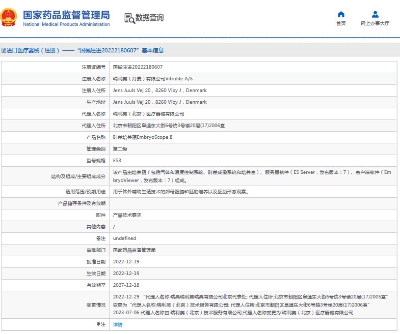Open the 数据查询 search icon
Screen dimensions: 400x334
129,18
